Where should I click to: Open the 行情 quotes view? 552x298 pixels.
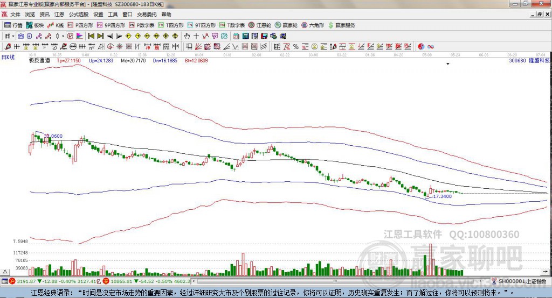coord(13,25)
